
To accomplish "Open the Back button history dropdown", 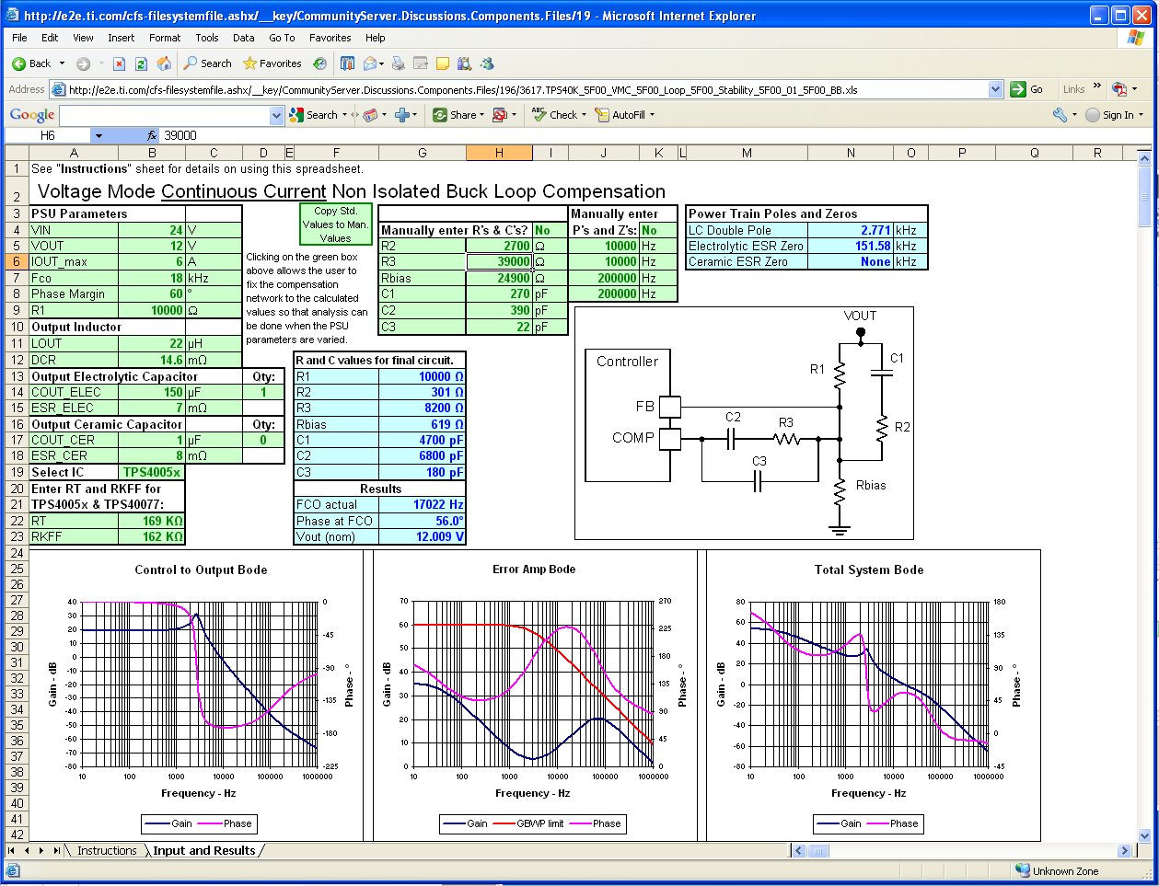I will (62, 63).
